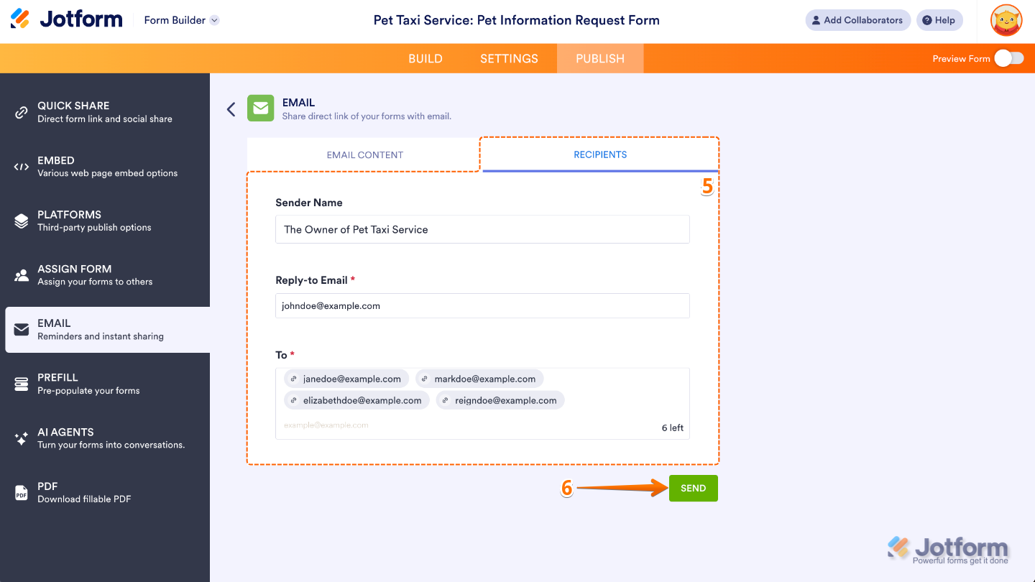Open the avatar account menu

(1006, 20)
